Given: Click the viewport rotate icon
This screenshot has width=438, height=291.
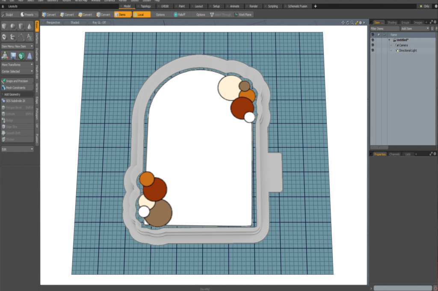Looking at the screenshot, I should tap(347, 23).
